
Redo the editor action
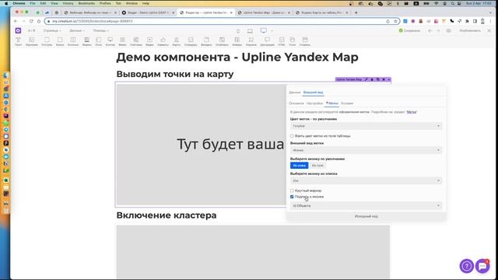[x=438, y=31]
